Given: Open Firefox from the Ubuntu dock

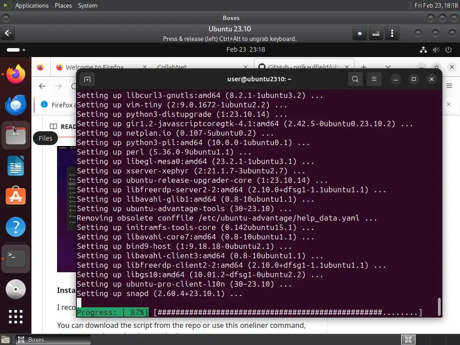Looking at the screenshot, I should [16, 74].
